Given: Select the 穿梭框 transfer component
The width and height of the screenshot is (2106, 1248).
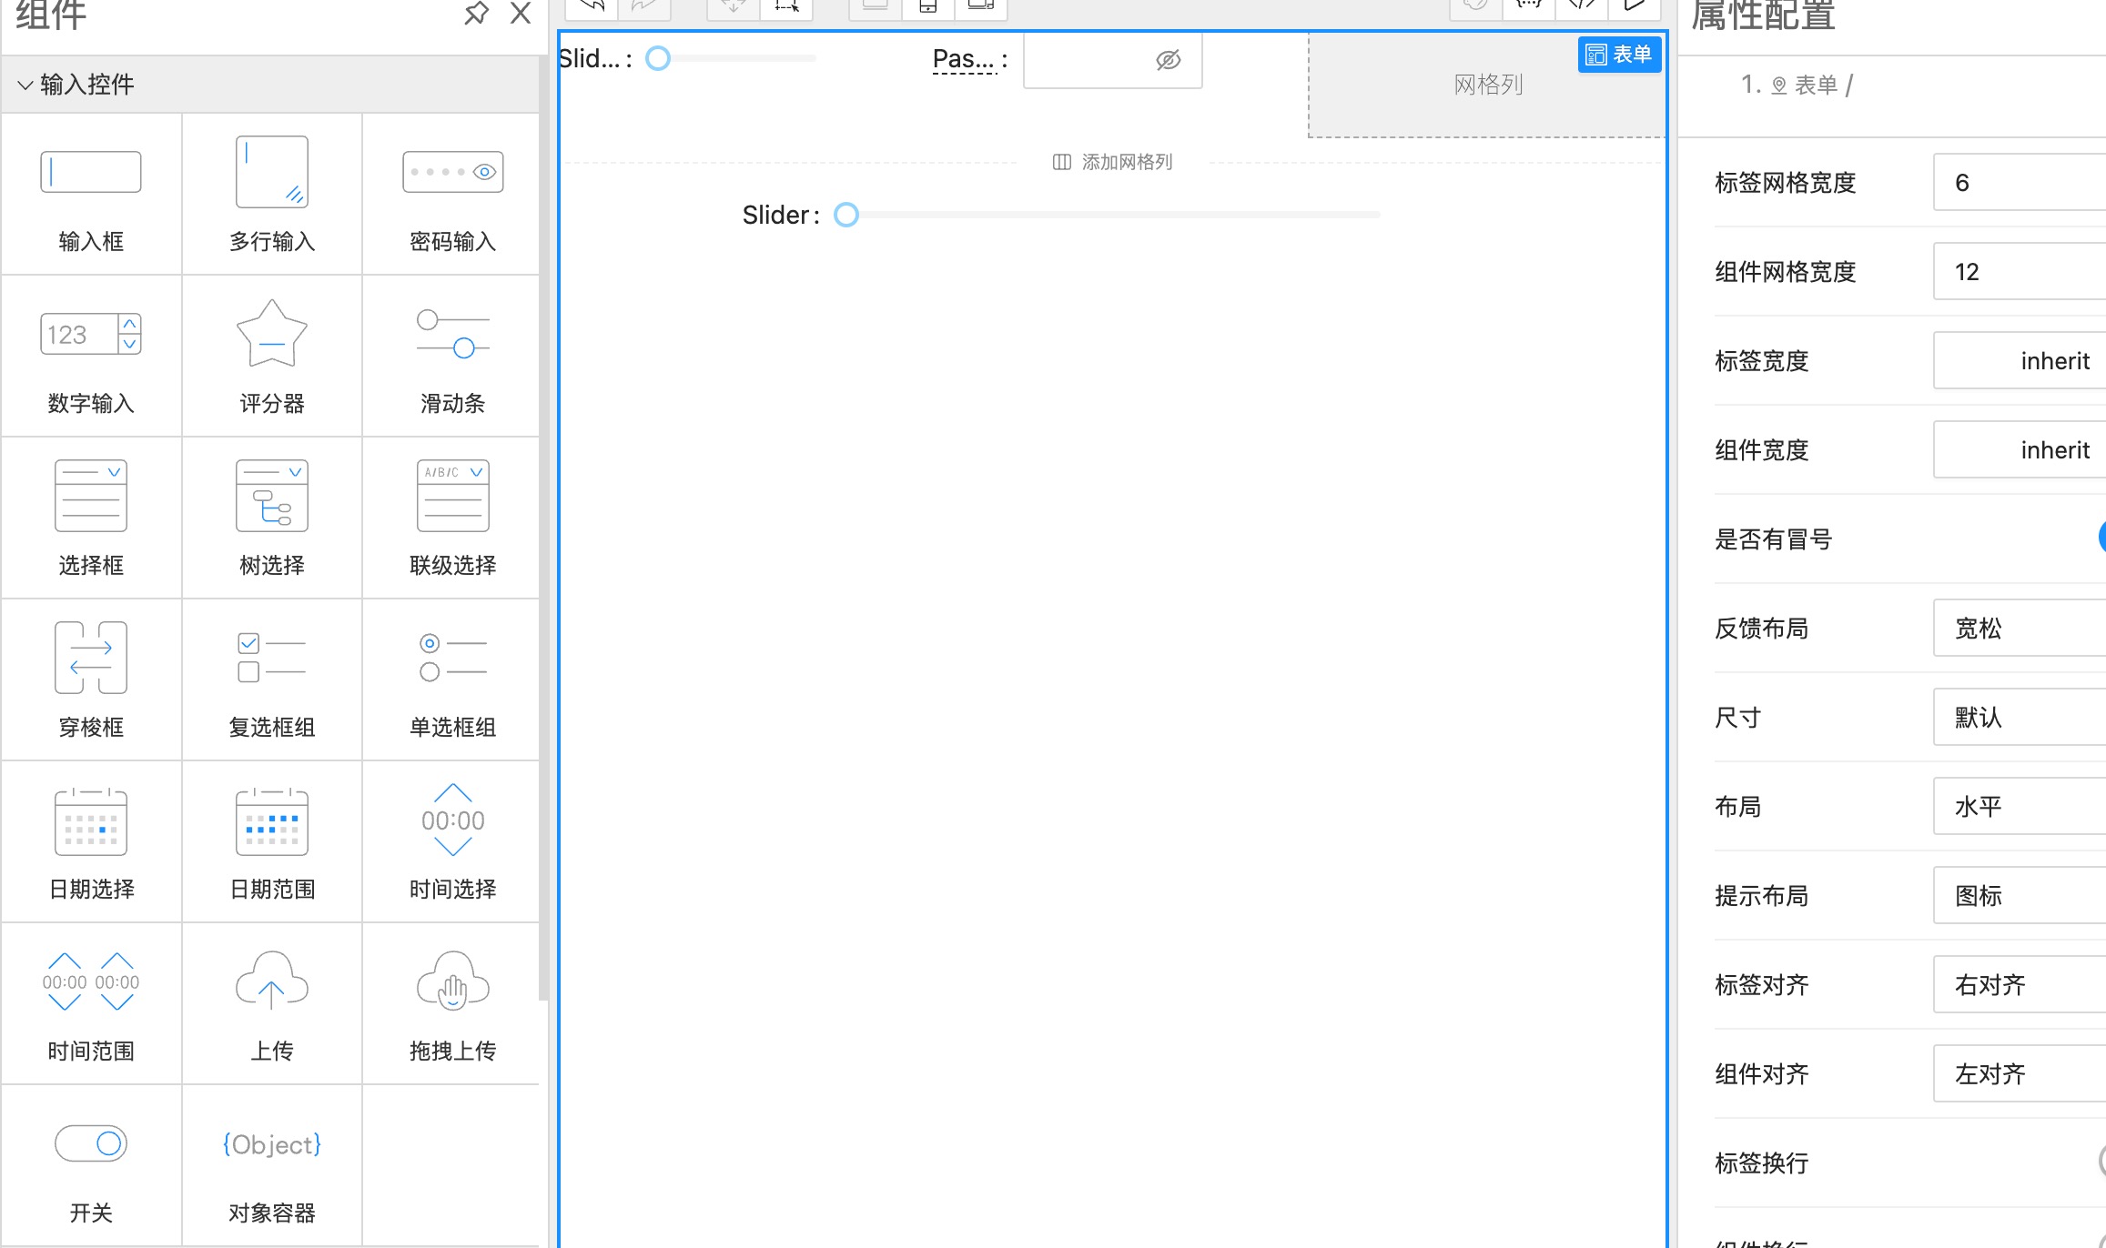Looking at the screenshot, I should click(x=91, y=679).
